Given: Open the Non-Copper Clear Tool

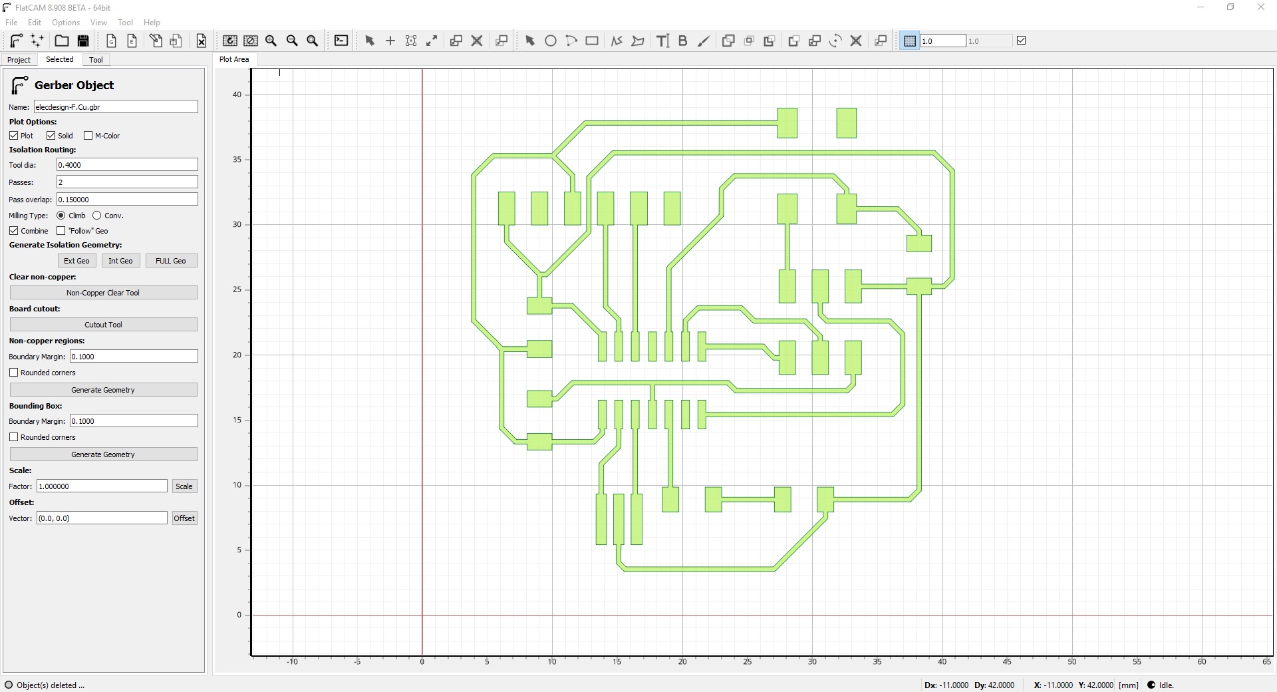Looking at the screenshot, I should [x=103, y=293].
